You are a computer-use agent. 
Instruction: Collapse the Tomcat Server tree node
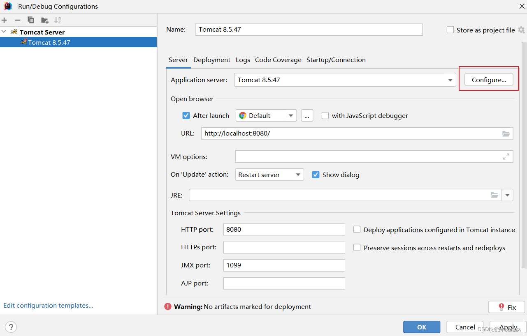[x=4, y=32]
